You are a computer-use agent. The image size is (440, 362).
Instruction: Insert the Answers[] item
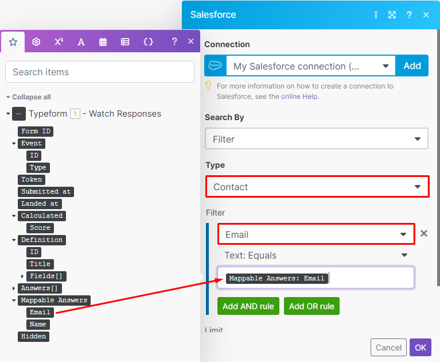click(40, 288)
